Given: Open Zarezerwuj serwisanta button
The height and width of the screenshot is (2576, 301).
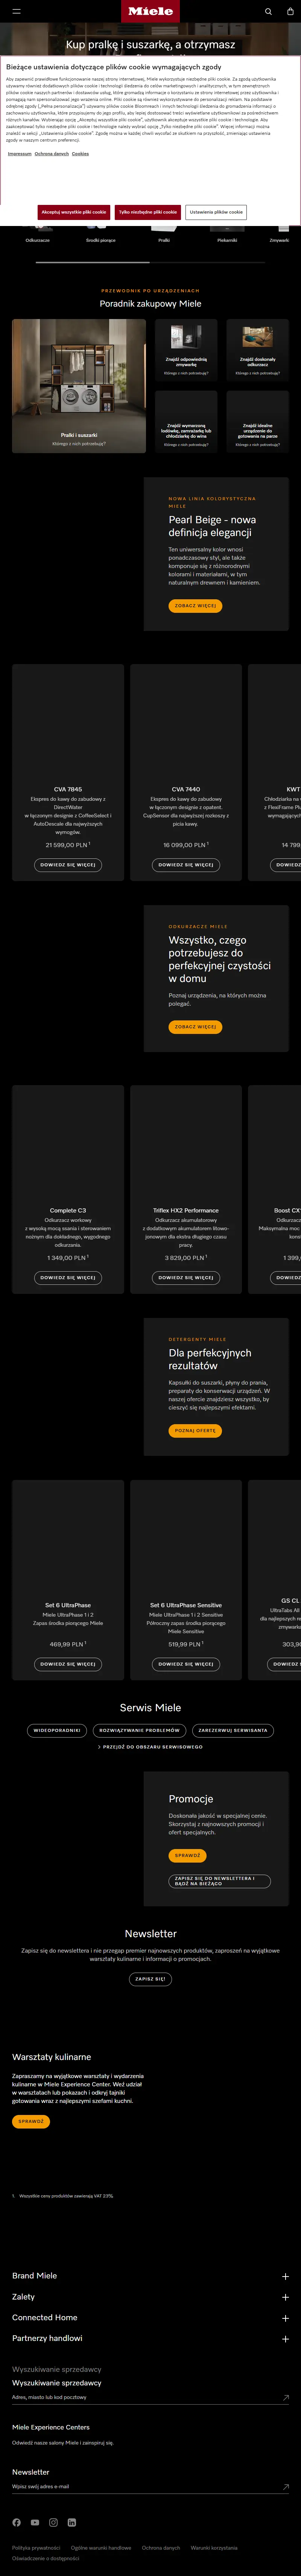Looking at the screenshot, I should [233, 1730].
